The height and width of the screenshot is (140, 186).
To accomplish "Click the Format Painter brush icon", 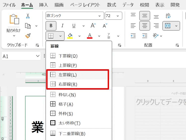I will click(x=28, y=35).
